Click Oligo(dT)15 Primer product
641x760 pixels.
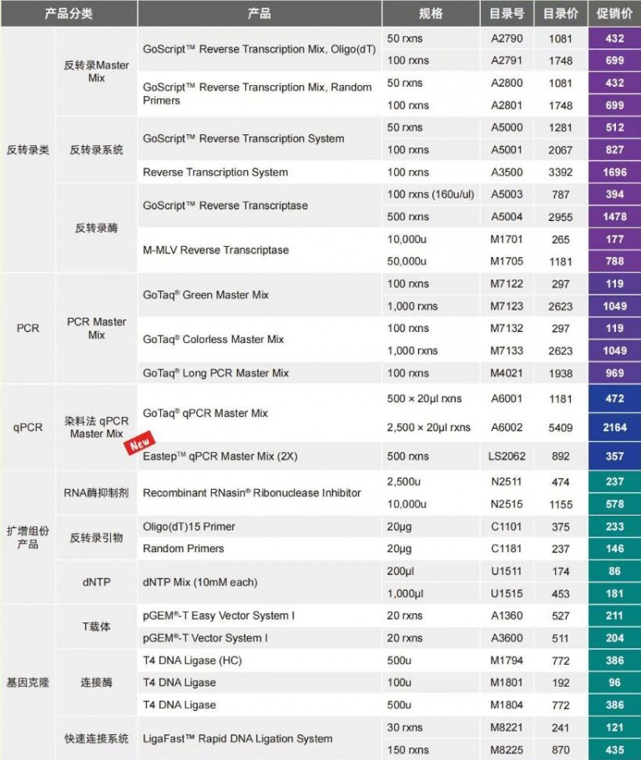(189, 526)
